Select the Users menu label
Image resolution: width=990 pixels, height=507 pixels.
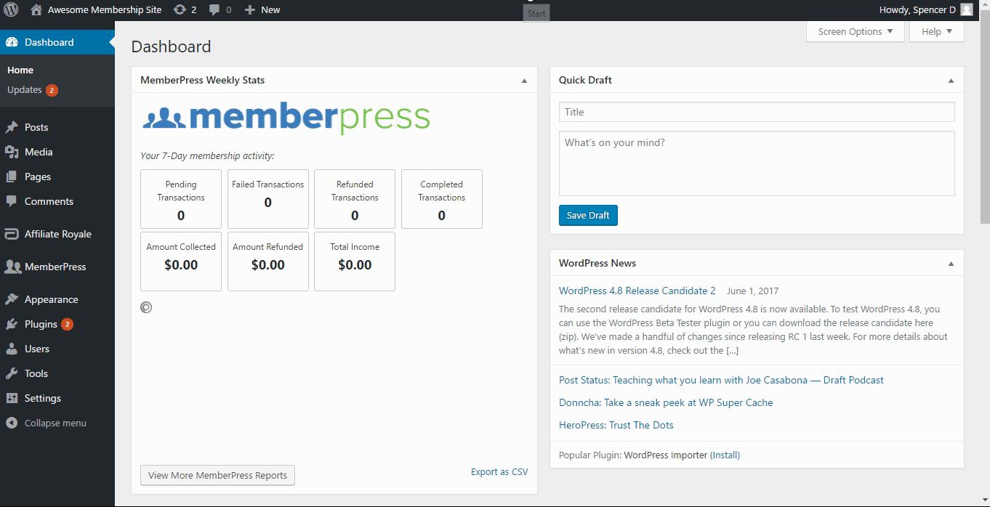click(x=37, y=349)
